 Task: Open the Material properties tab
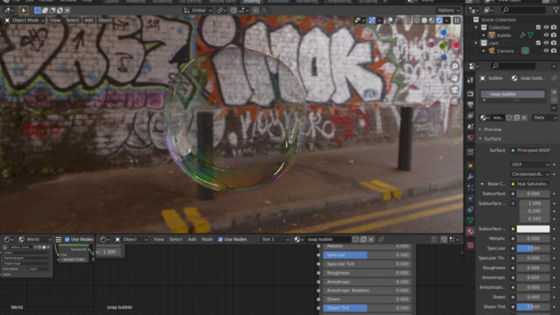471,231
